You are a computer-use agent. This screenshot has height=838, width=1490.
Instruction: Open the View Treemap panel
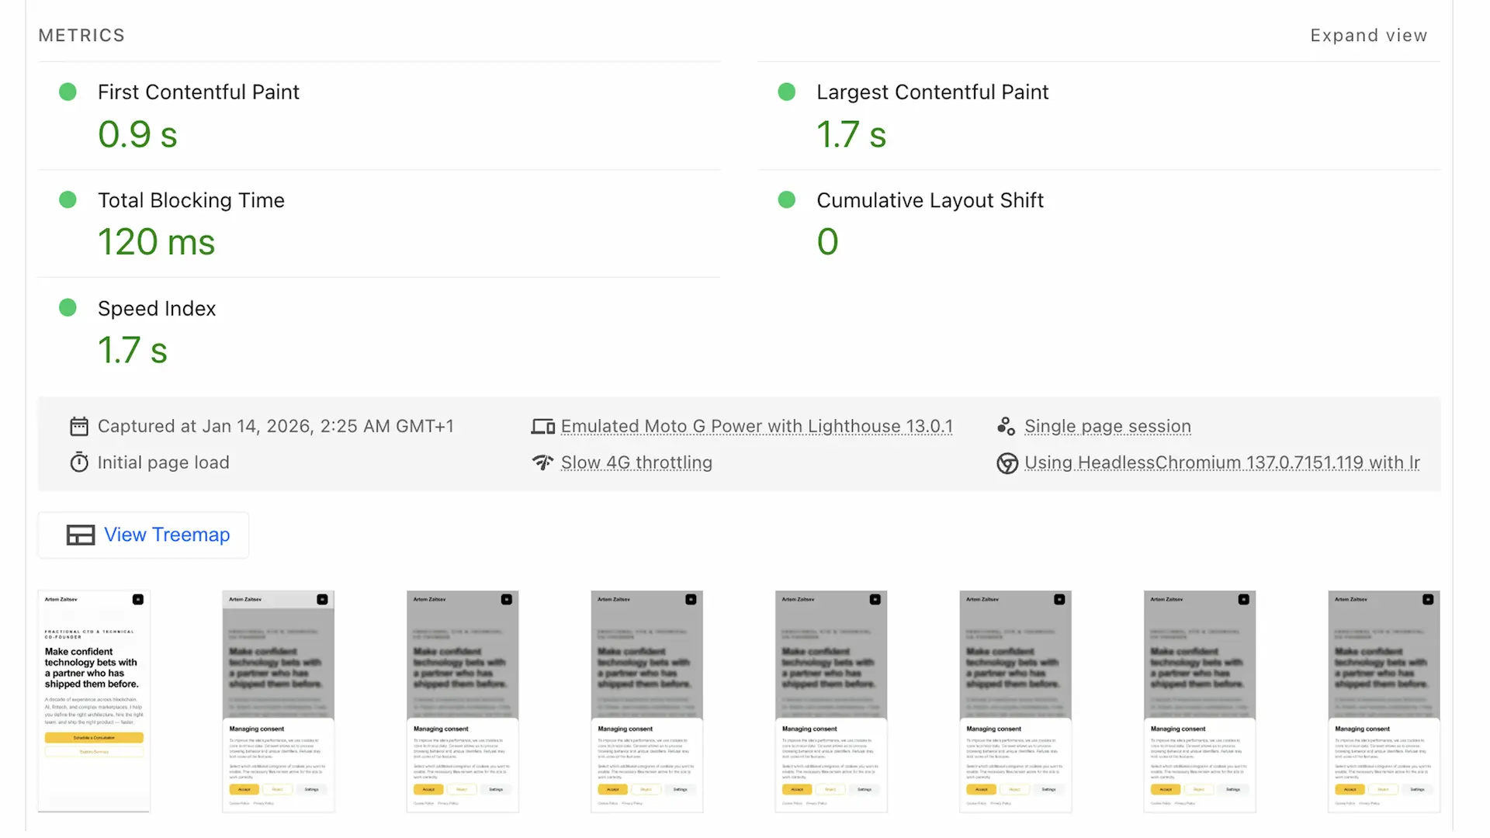click(x=144, y=535)
